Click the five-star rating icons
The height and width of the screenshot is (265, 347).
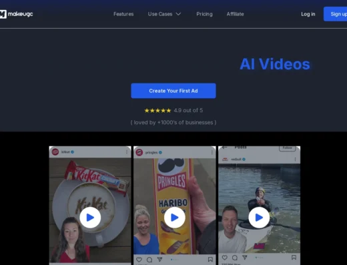pos(157,110)
